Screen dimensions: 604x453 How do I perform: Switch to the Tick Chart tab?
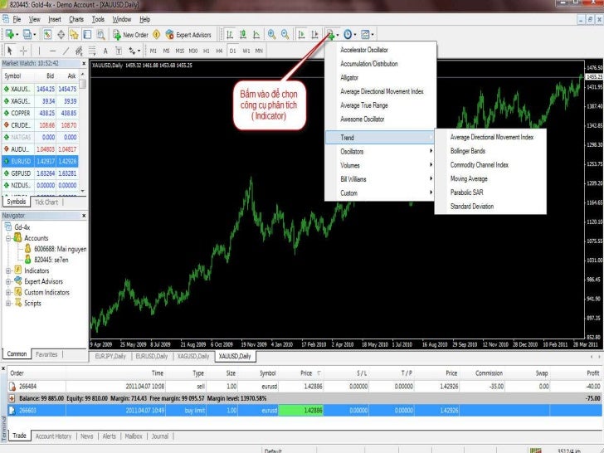(46, 202)
